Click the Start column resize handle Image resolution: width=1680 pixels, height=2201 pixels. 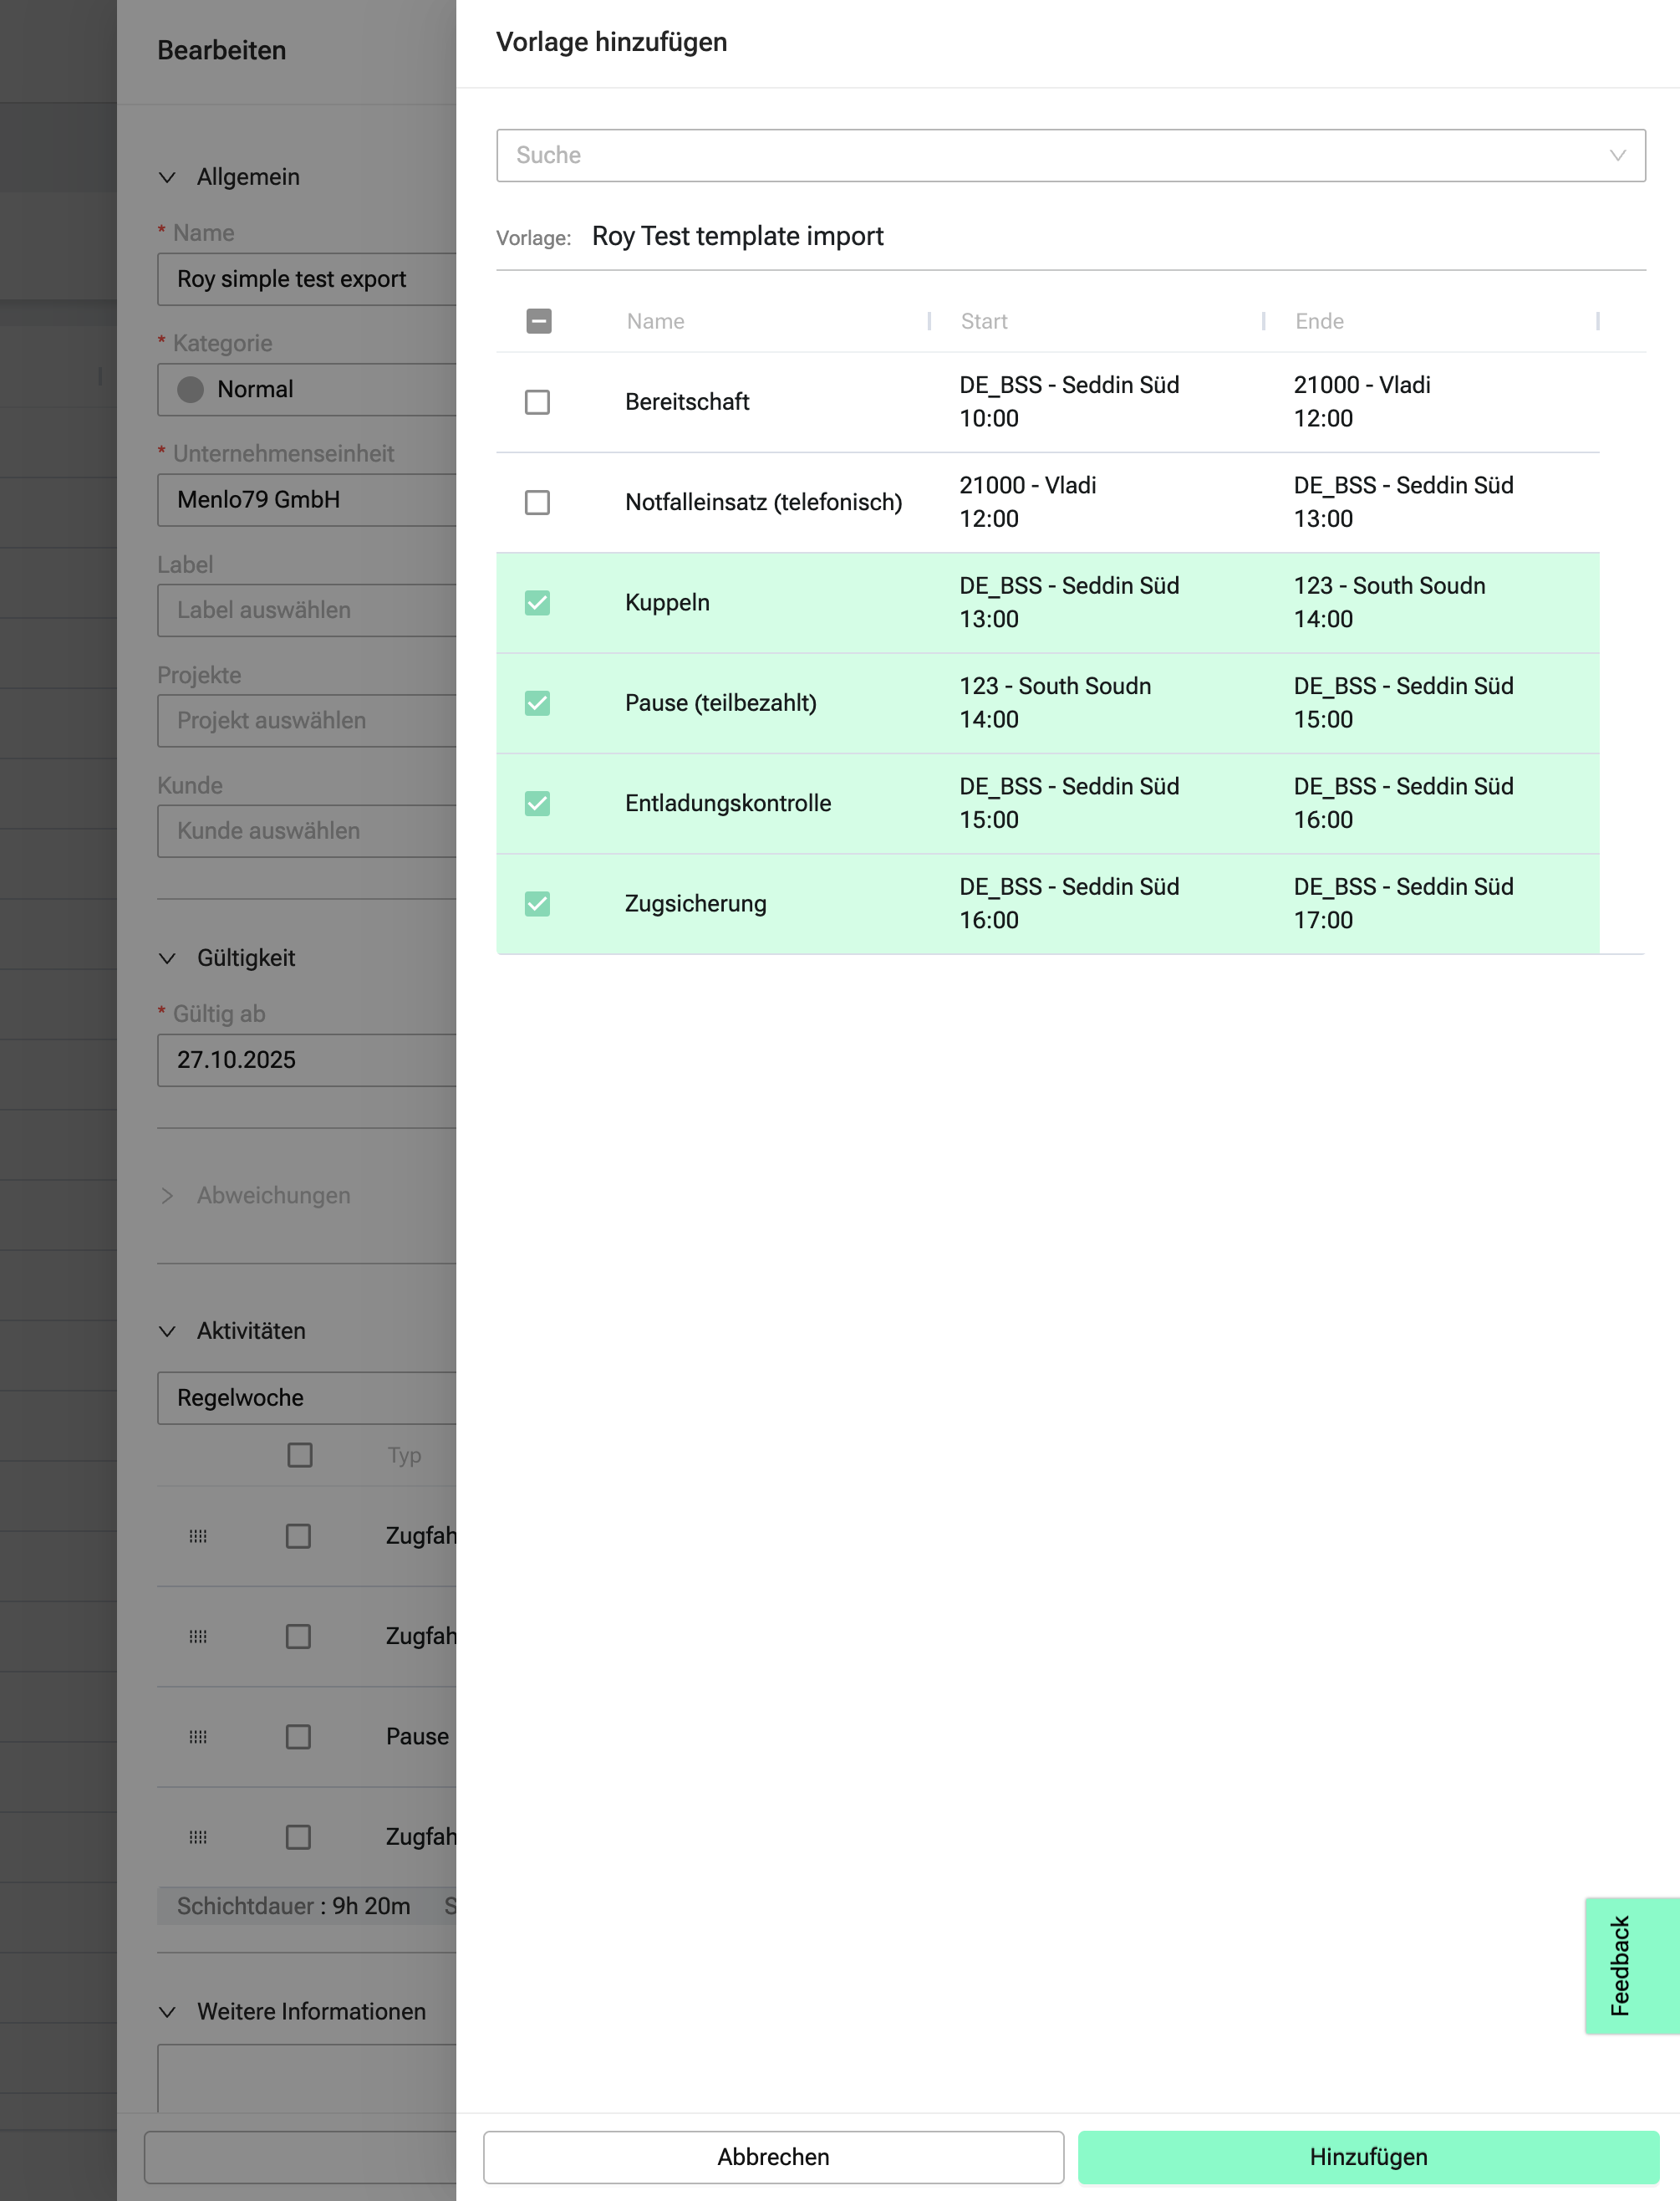click(1263, 321)
